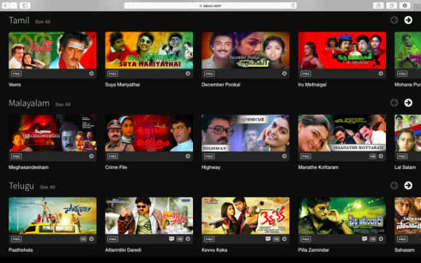Click the 'Lal Salam' movie title
This screenshot has height=263, width=421.
pos(405,167)
